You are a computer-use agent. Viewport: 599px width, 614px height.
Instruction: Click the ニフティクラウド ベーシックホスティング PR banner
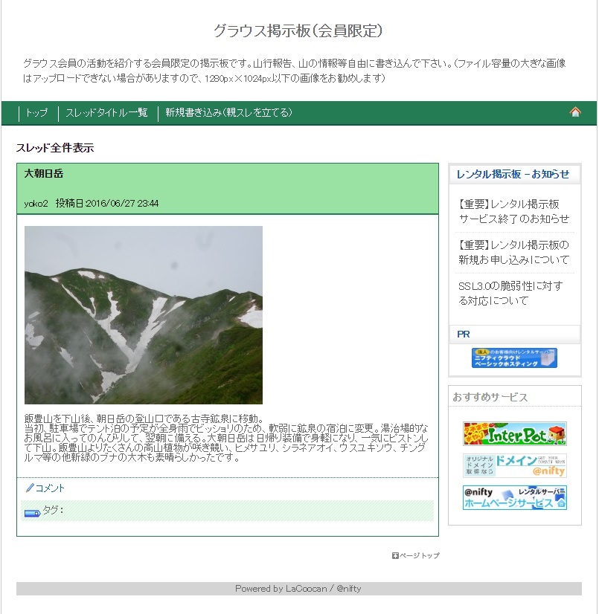click(x=514, y=358)
